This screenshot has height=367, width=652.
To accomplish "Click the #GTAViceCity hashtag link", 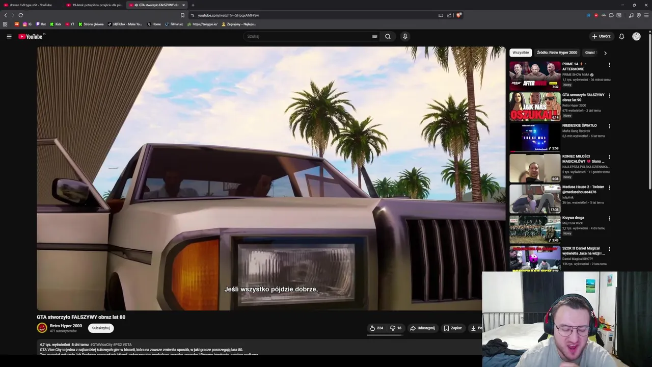I will coord(101,345).
